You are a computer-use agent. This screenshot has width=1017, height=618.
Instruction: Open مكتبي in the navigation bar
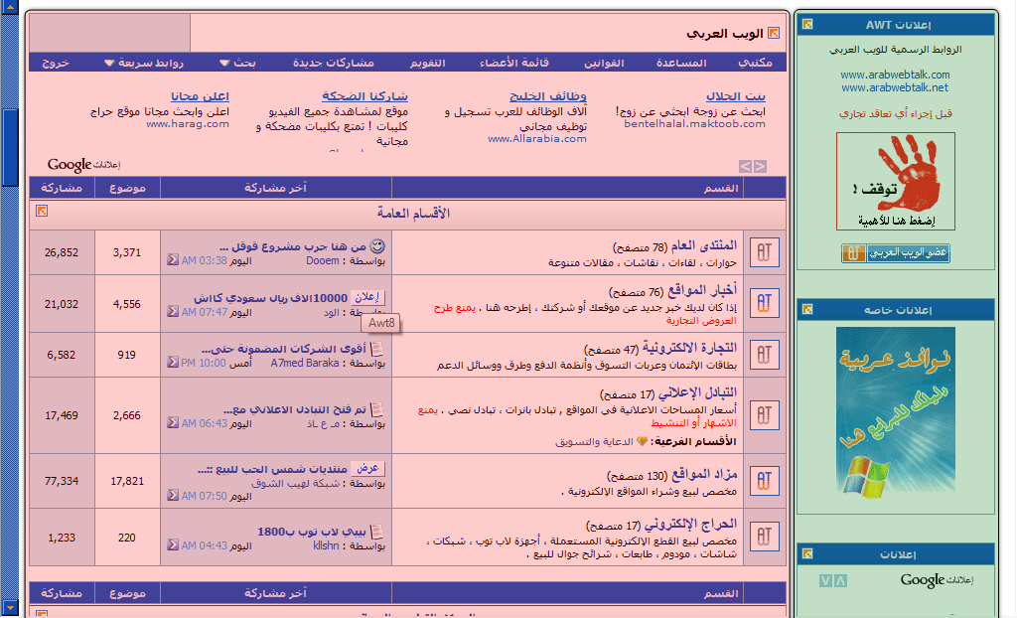[x=755, y=63]
